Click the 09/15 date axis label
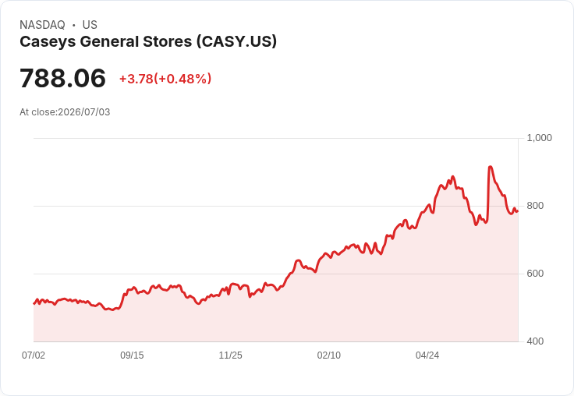 point(132,355)
